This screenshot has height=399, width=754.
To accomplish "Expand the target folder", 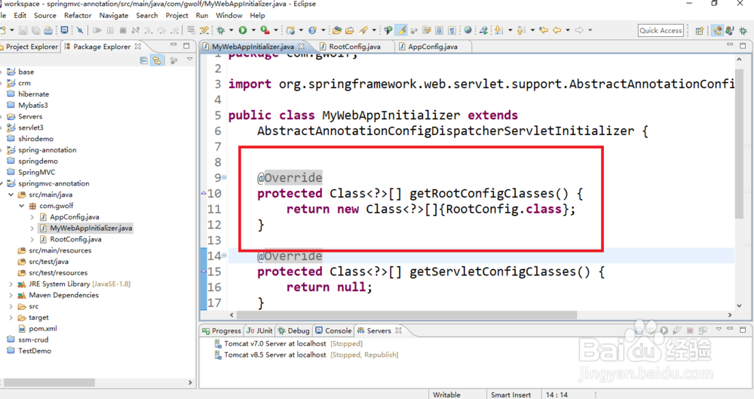I will tap(11, 318).
